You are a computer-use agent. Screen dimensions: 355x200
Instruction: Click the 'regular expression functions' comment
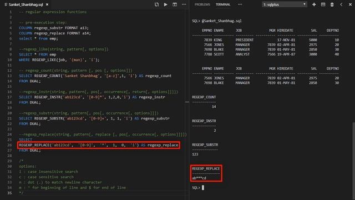click(x=53, y=12)
